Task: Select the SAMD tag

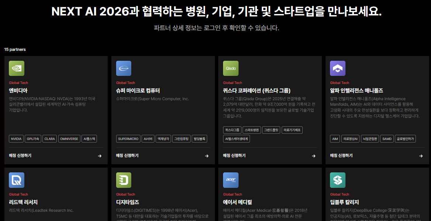Action: [387, 138]
